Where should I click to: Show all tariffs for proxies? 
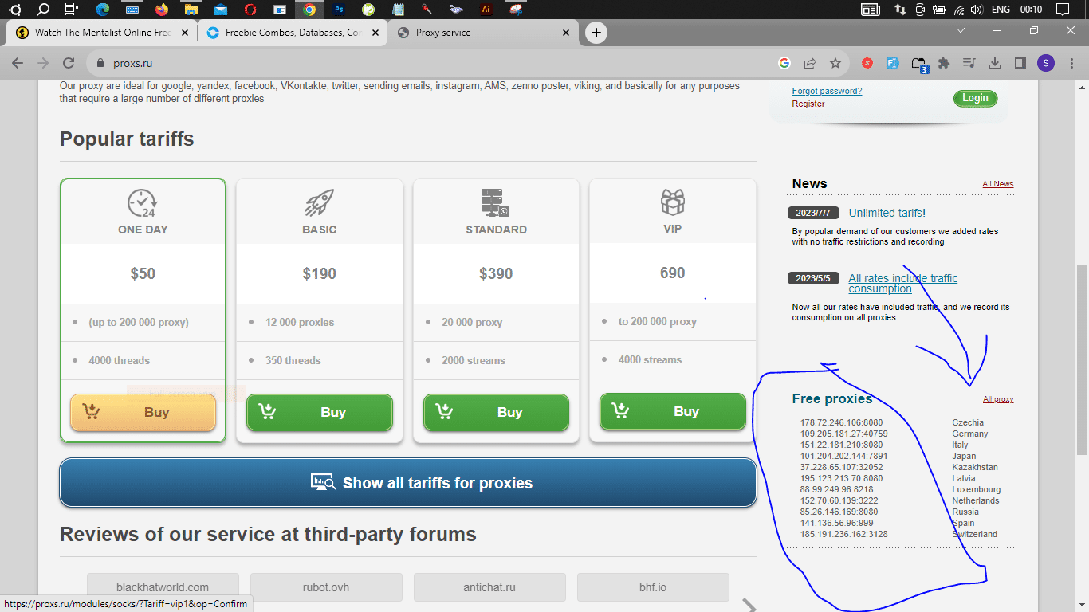pos(408,483)
